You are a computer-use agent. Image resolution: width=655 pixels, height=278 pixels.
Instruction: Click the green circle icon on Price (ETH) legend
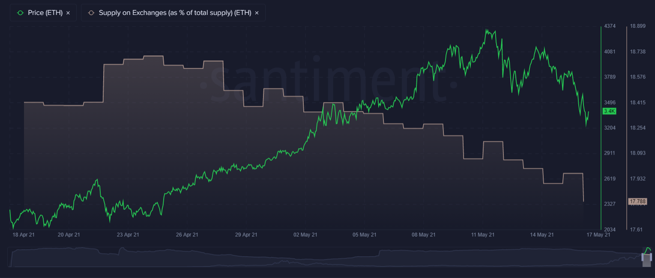[x=19, y=12]
